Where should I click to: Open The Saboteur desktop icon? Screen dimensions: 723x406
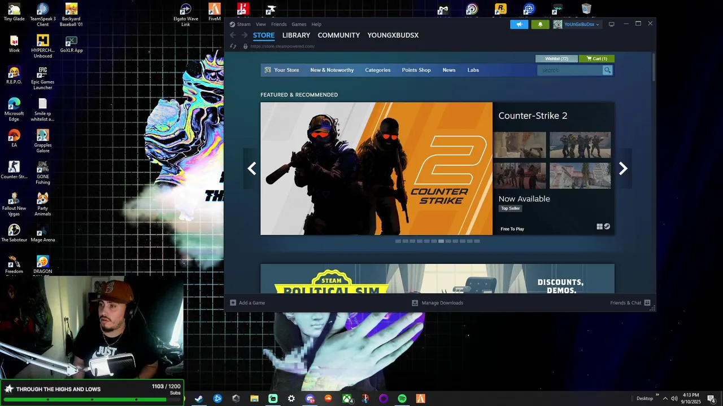[x=14, y=233]
